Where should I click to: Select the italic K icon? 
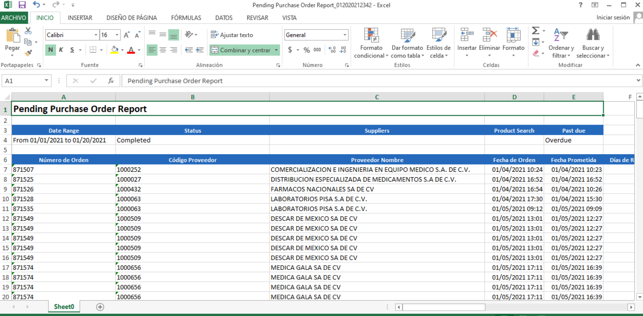pos(61,50)
